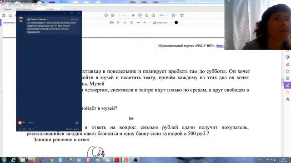
Task: Click the Подписать sign button
Action: pyautogui.click(x=161, y=23)
